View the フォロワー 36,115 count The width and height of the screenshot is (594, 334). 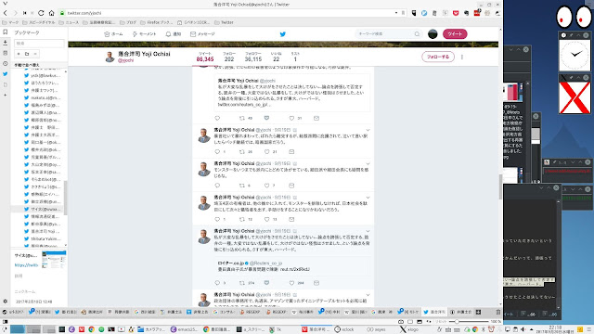click(253, 57)
